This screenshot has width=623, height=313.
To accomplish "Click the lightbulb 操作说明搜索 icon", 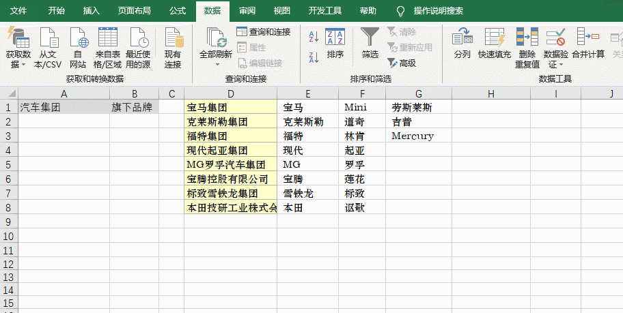I will tap(400, 11).
